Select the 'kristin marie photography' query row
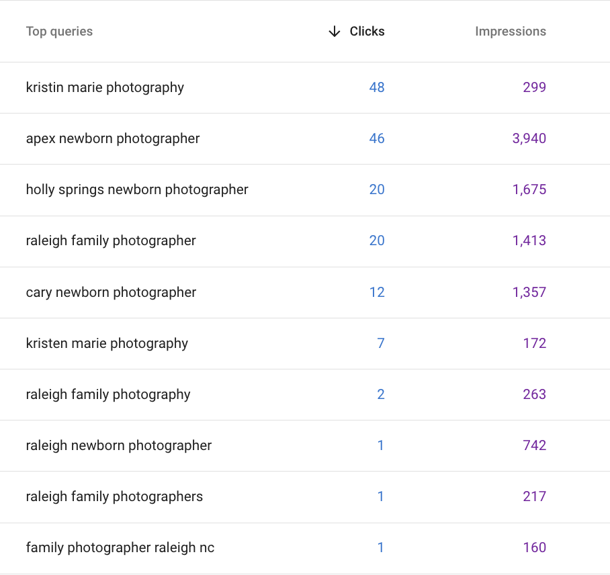Viewport: 610px width, 575px height. point(105,87)
